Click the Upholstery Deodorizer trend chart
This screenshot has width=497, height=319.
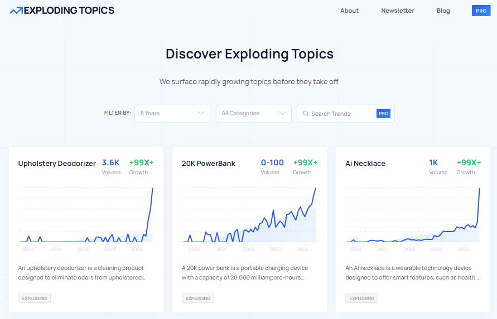pyautogui.click(x=86, y=215)
